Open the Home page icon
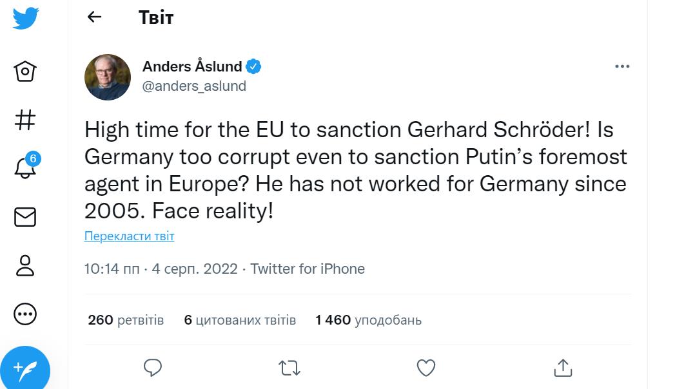Viewport: 675px width, 389px height. tap(25, 70)
